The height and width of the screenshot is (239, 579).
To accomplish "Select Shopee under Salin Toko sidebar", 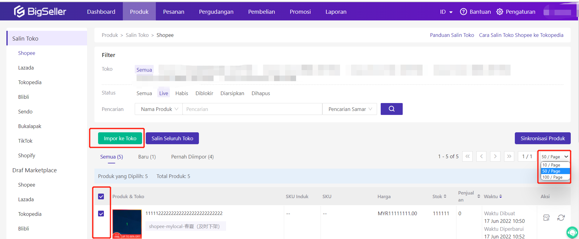I will point(27,53).
